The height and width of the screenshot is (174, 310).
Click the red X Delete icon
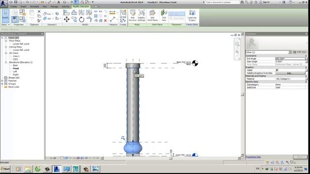click(x=106, y=20)
